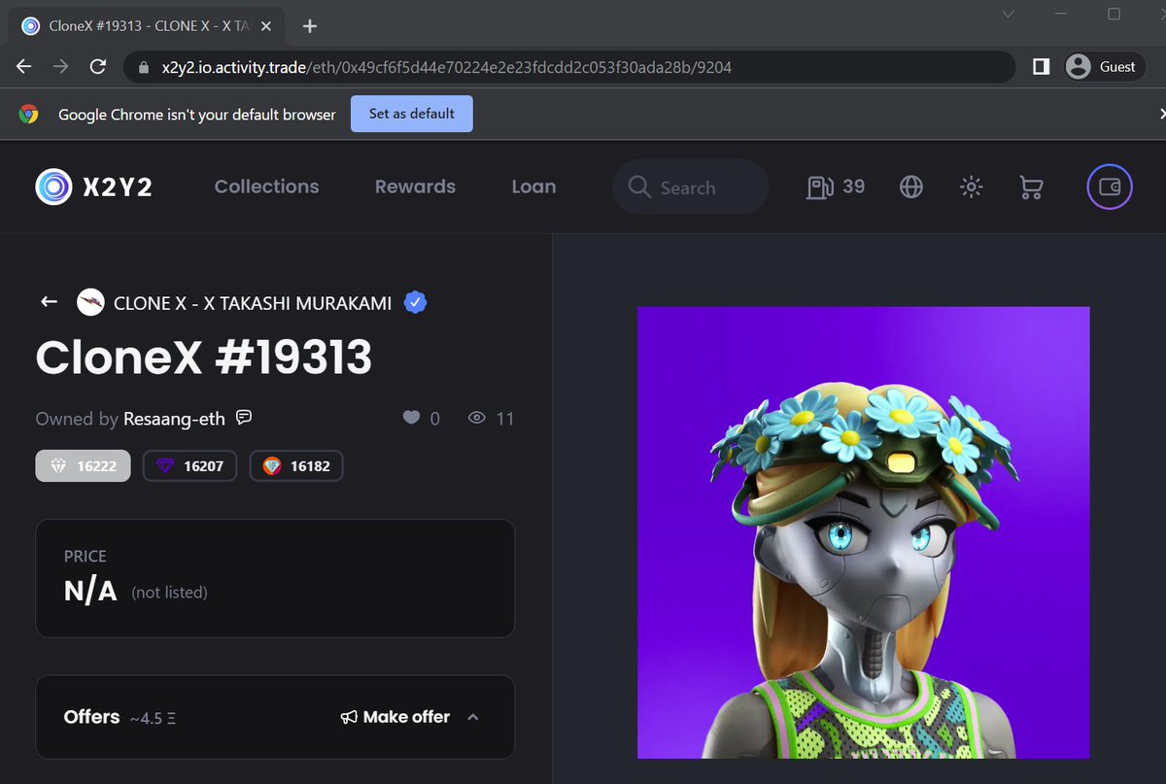Open the Loan page
1166x784 pixels.
533,187
